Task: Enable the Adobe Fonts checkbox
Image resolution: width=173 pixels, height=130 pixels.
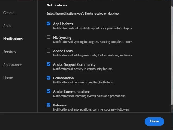Action: [48, 51]
